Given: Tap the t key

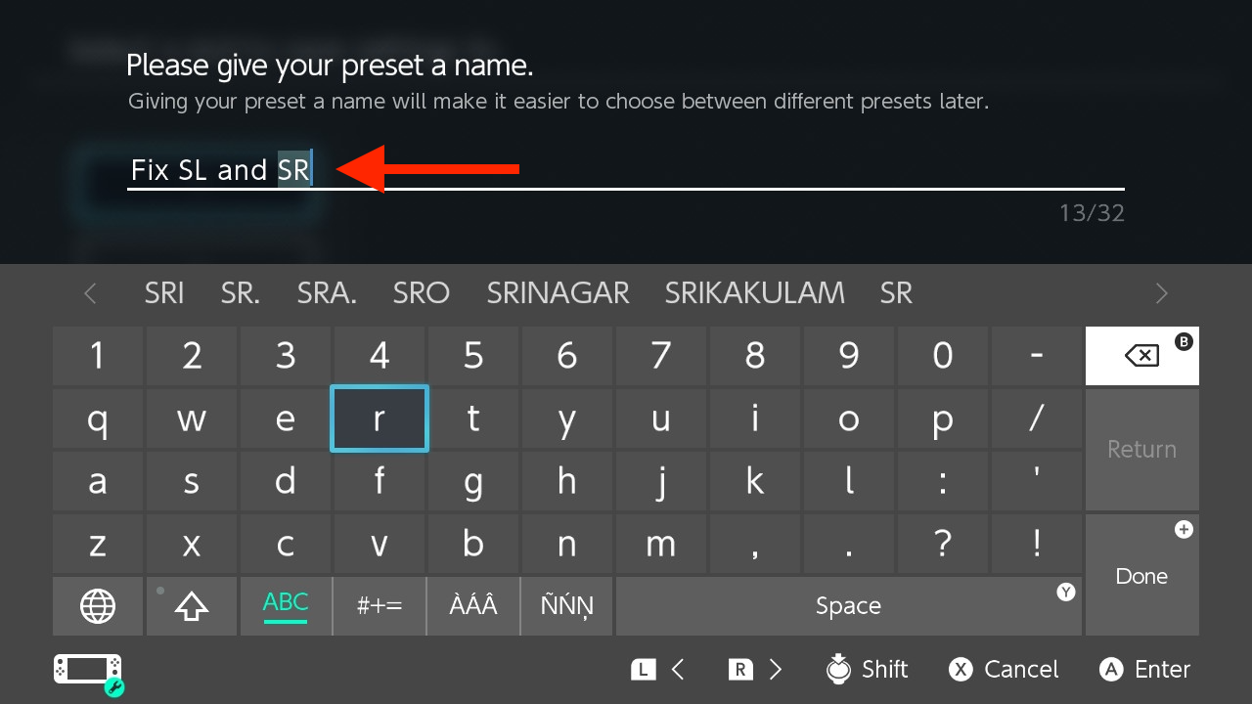Looking at the screenshot, I should pyautogui.click(x=473, y=418).
